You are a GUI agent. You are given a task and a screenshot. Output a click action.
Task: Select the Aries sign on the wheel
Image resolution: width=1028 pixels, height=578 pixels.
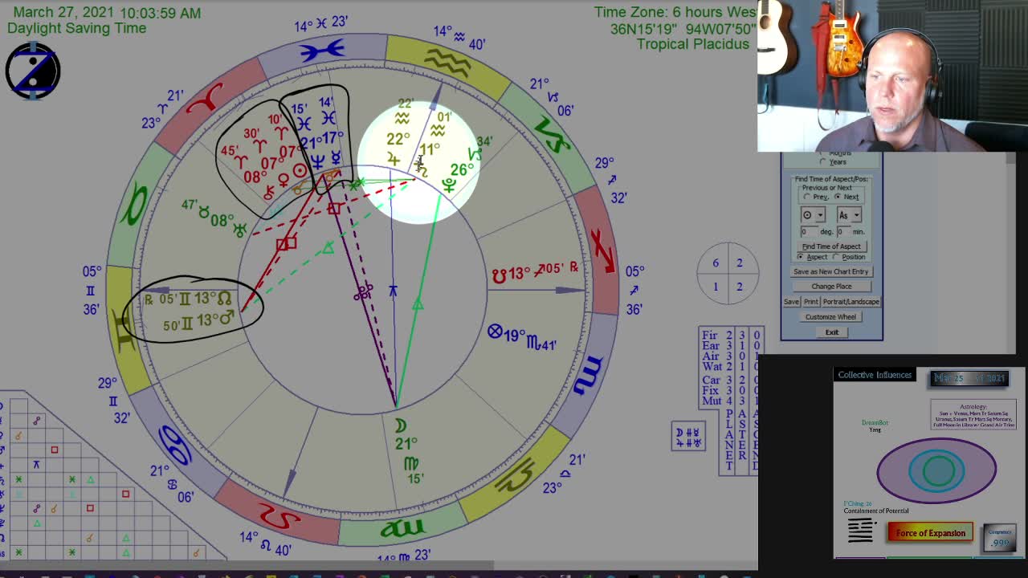pos(205,99)
